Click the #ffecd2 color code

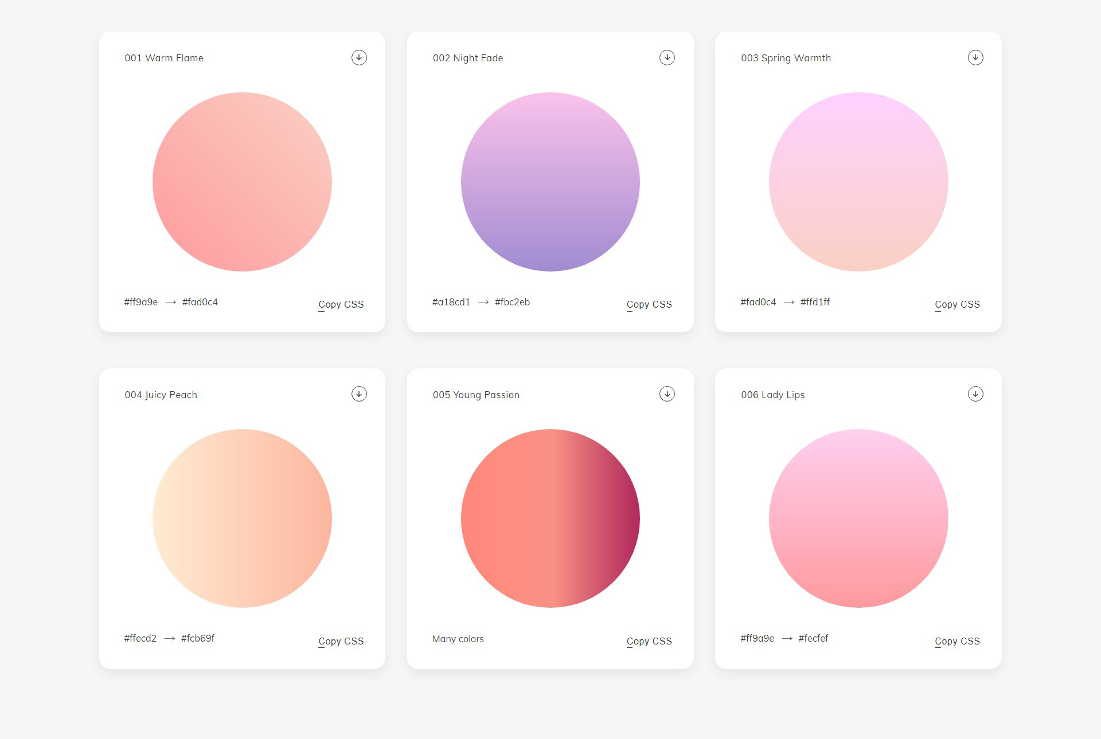coord(140,638)
